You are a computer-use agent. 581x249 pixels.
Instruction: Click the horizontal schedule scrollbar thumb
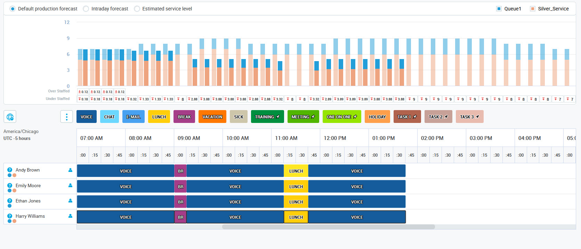328,227
